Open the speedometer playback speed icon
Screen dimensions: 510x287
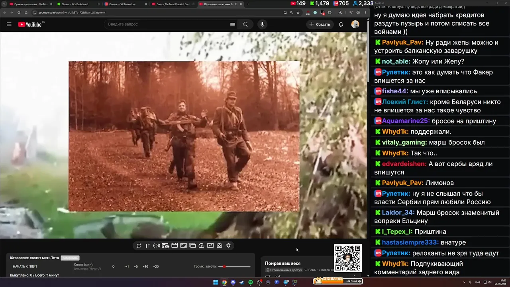[x=201, y=246]
